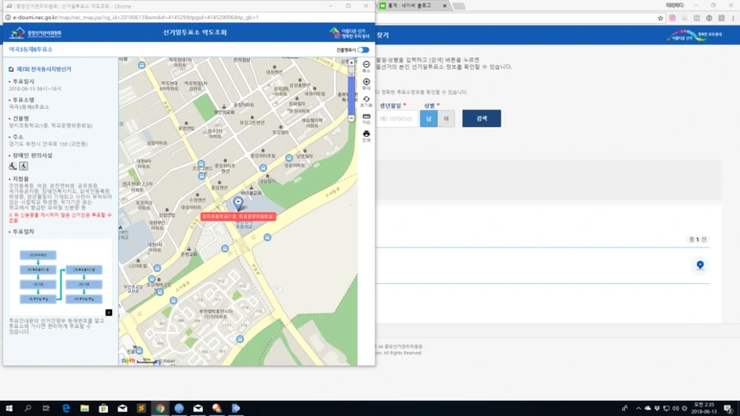Open Microsoft Edge from taskbar

point(66,408)
